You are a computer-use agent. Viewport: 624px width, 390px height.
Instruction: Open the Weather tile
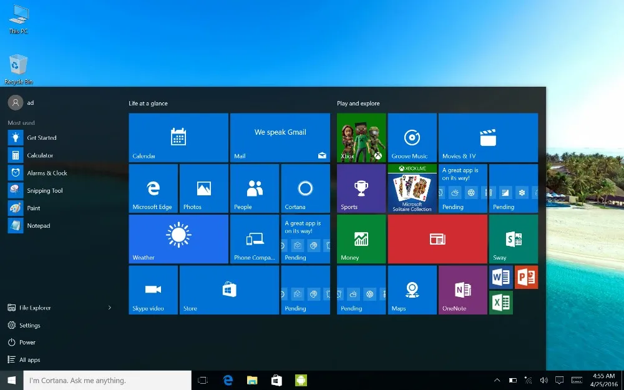click(178, 239)
